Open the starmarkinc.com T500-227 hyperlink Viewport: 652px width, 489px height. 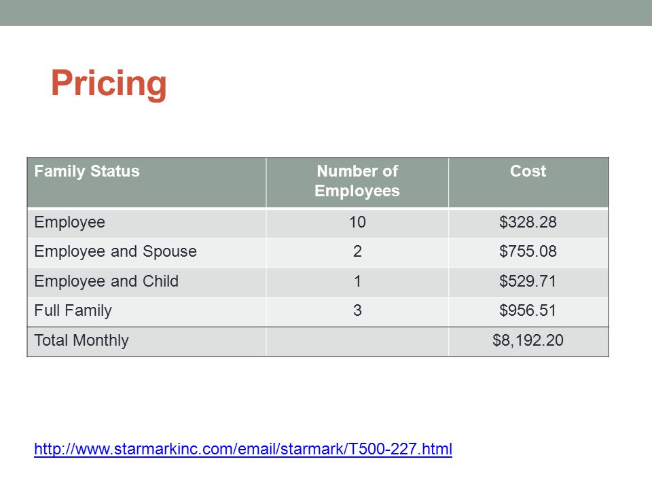pos(243,449)
